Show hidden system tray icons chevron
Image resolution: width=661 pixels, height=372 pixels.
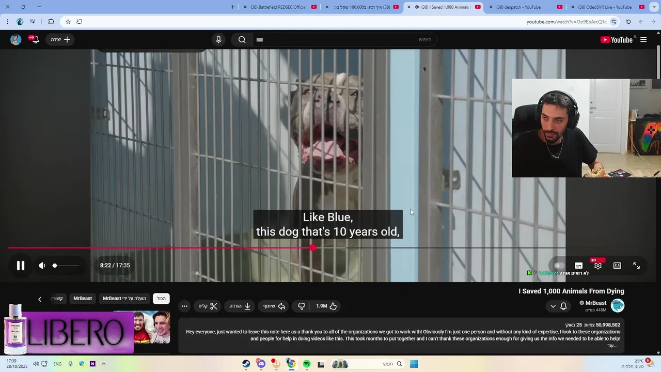point(103,364)
